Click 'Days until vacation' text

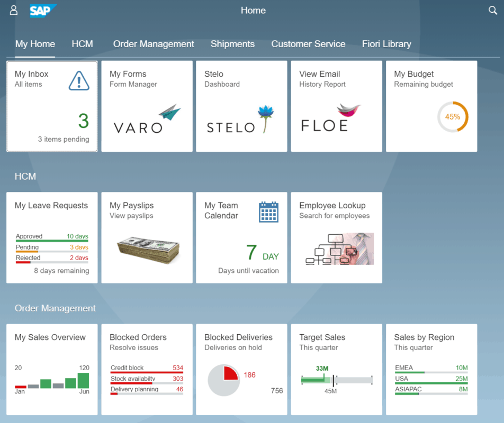[248, 271]
